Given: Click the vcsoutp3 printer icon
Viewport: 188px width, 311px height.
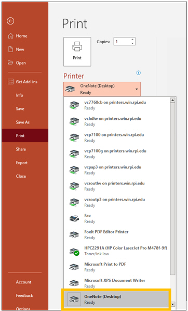Looking at the screenshot, I should tap(74, 202).
